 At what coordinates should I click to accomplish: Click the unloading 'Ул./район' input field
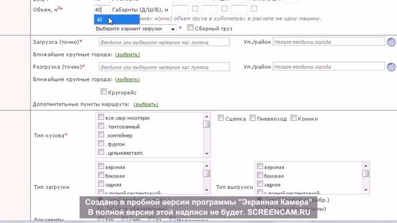[x=329, y=67]
